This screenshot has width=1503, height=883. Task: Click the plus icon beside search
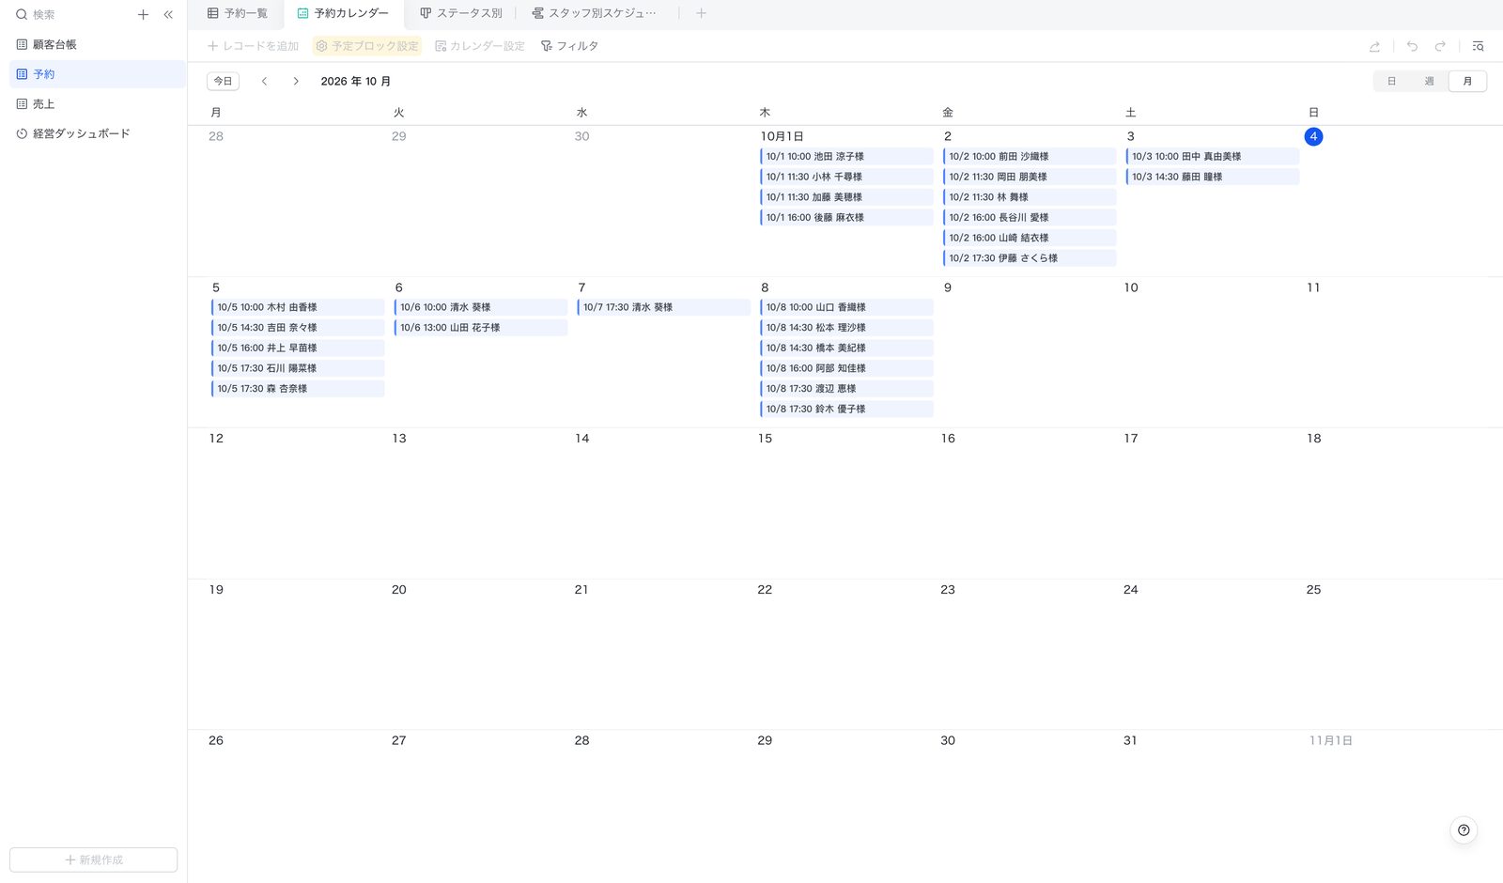click(x=143, y=14)
